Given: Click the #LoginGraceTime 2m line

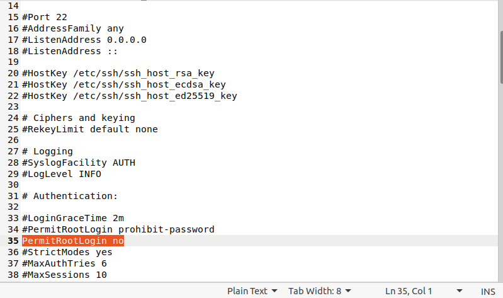Looking at the screenshot, I should [x=72, y=219].
